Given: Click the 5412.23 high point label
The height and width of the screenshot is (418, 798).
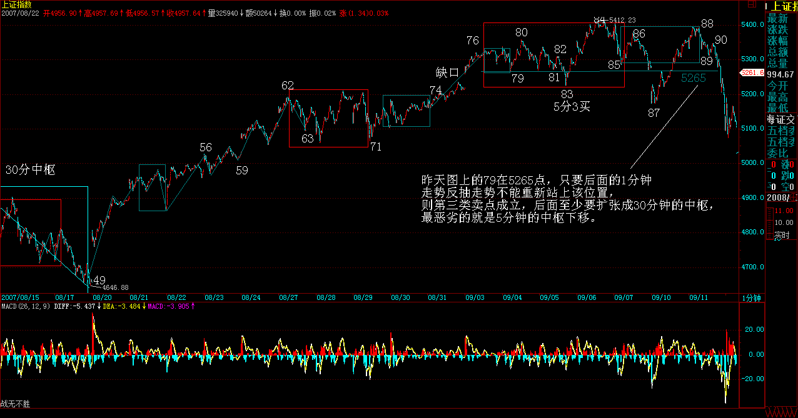Looking at the screenshot, I should [622, 21].
